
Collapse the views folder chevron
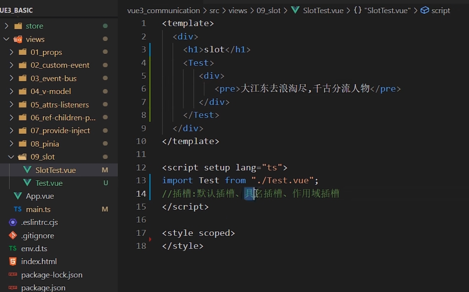[x=6, y=39]
